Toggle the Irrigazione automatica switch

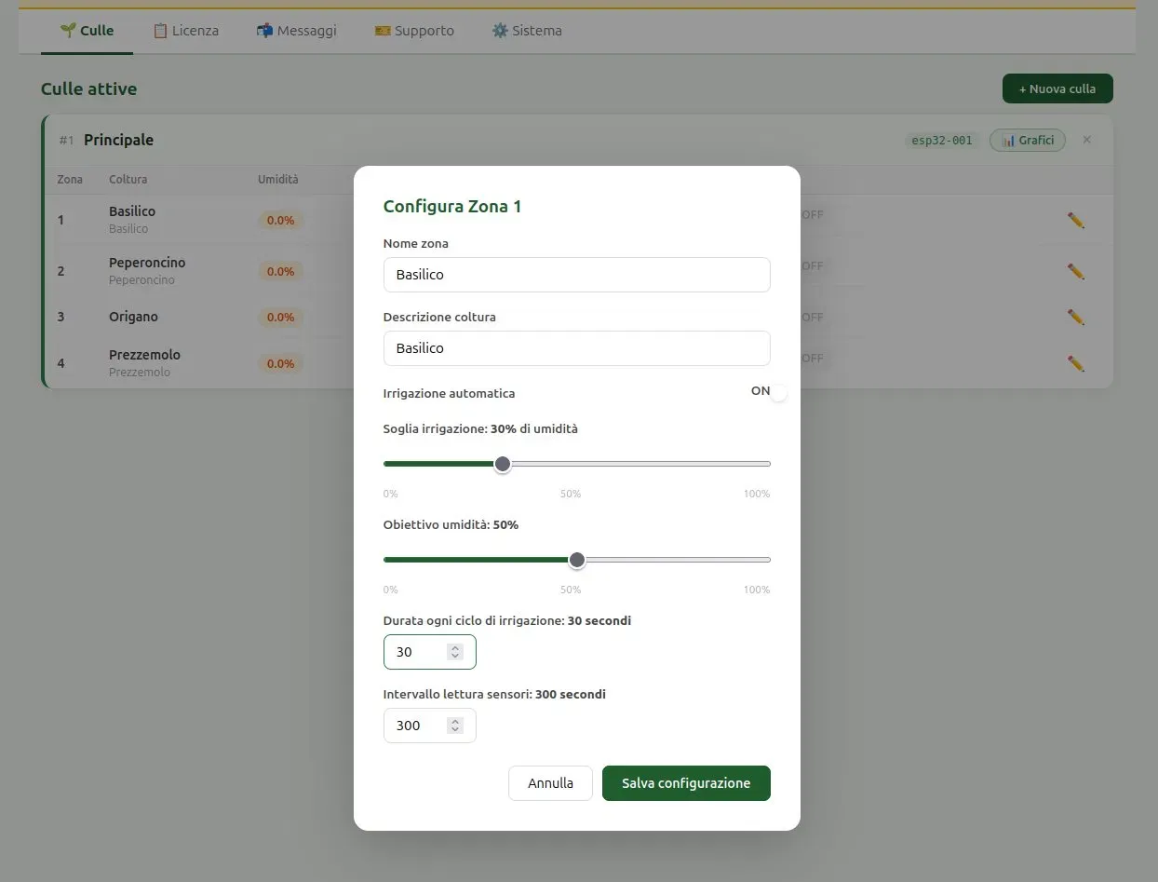(770, 392)
